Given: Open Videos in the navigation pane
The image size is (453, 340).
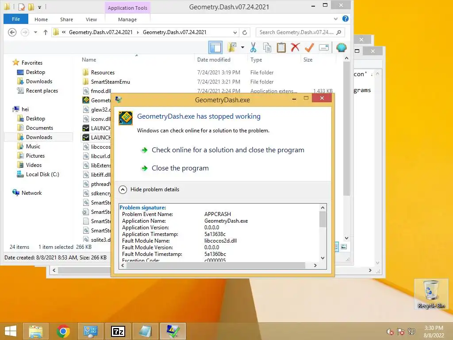Looking at the screenshot, I should pos(34,165).
